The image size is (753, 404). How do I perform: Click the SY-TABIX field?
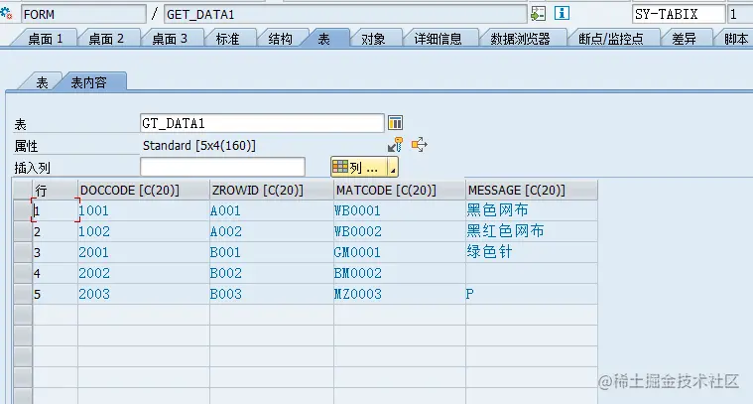(678, 14)
